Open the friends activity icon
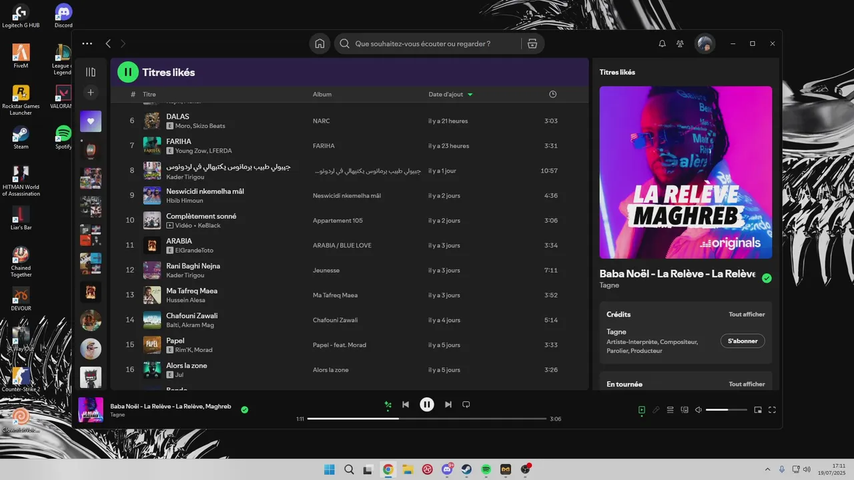The image size is (854, 480). (x=680, y=44)
